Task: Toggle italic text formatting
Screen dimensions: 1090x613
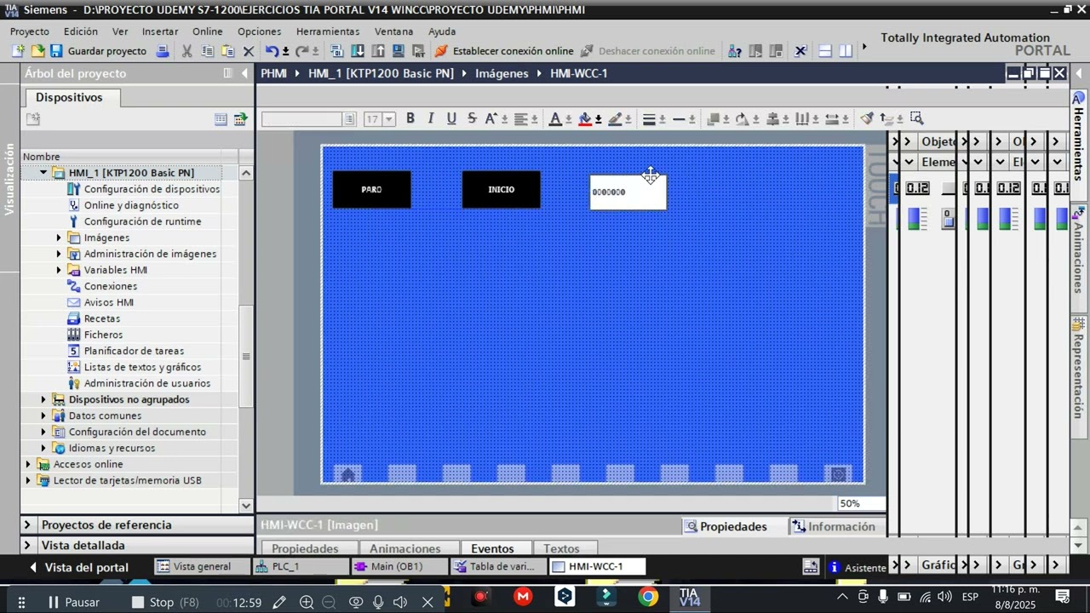Action: pyautogui.click(x=431, y=118)
